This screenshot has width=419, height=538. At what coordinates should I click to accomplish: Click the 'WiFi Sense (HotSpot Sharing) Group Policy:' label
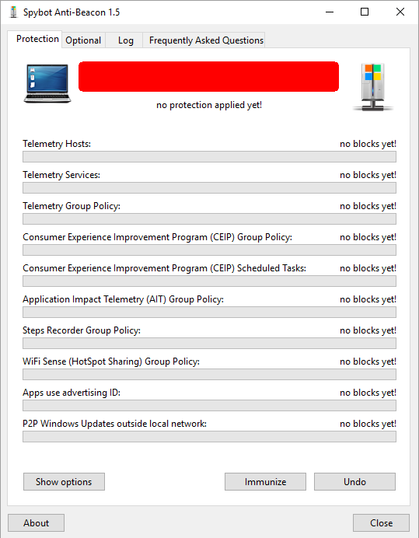[111, 362]
